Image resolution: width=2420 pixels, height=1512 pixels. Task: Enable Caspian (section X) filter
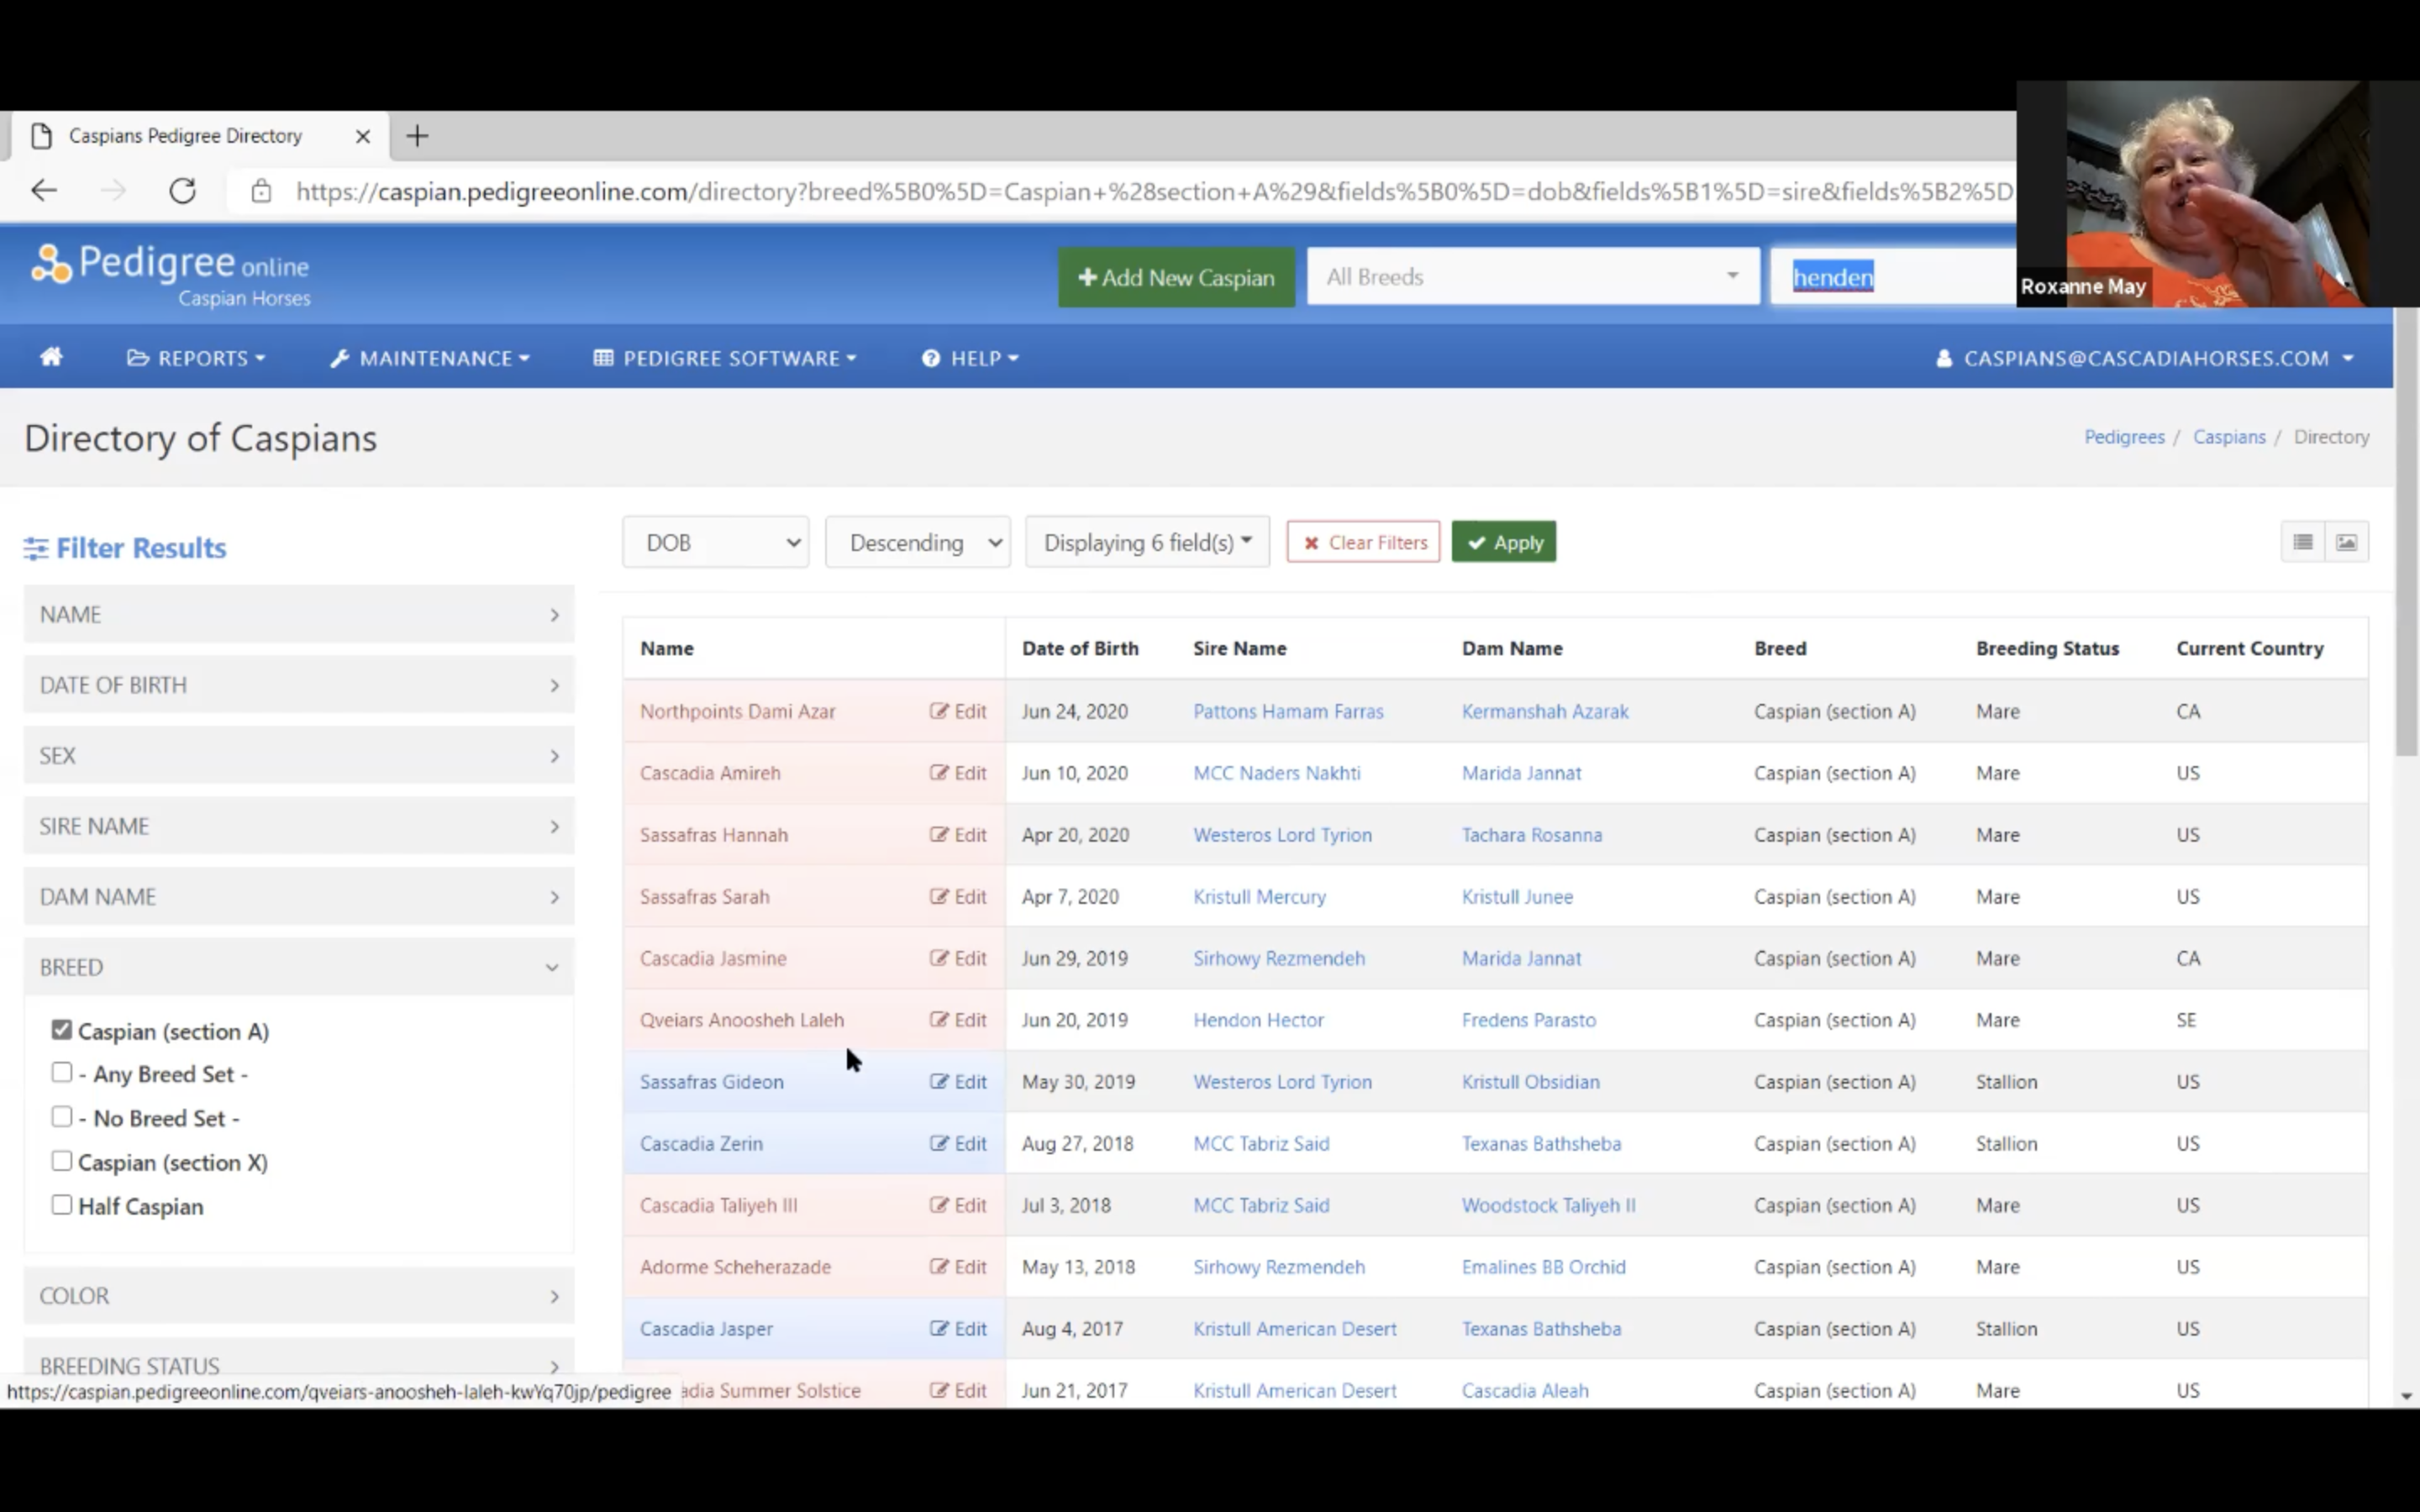(62, 1161)
